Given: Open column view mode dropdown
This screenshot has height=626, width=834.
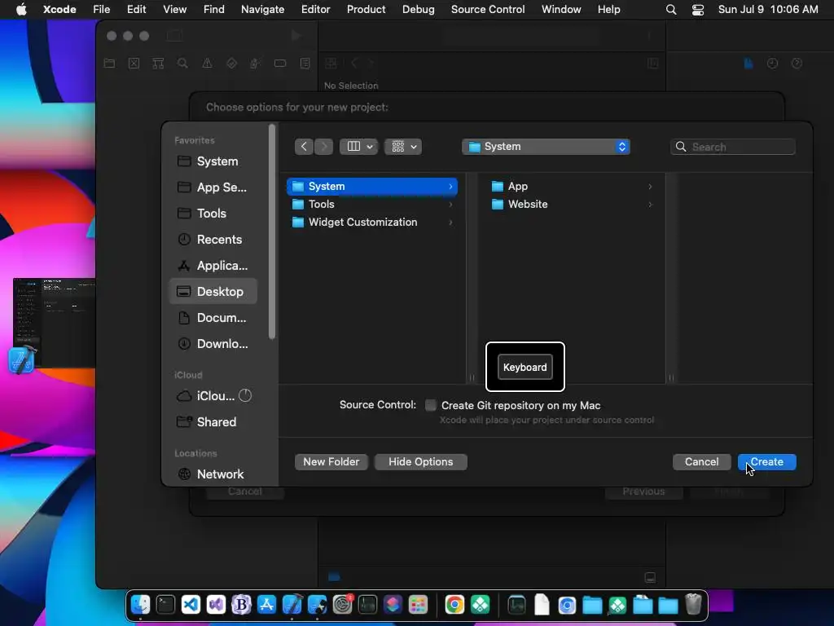Looking at the screenshot, I should [x=359, y=147].
